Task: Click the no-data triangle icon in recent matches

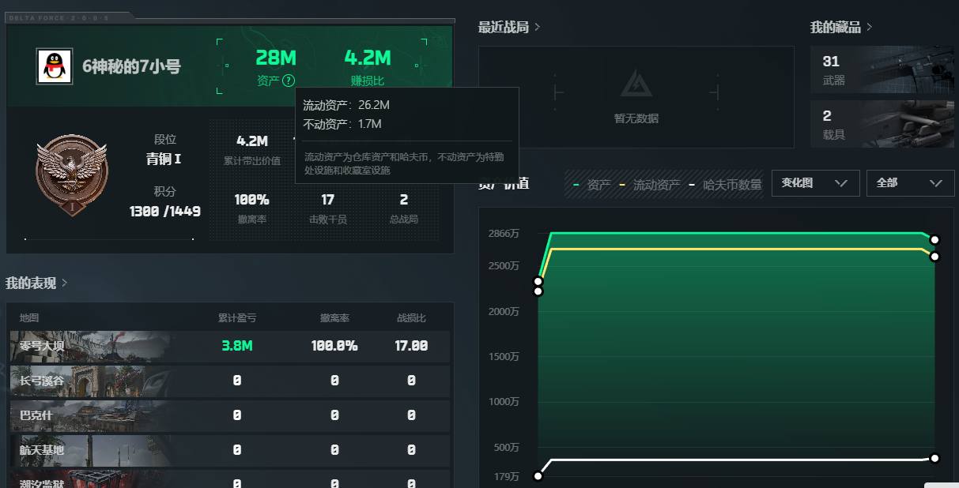Action: click(x=636, y=84)
